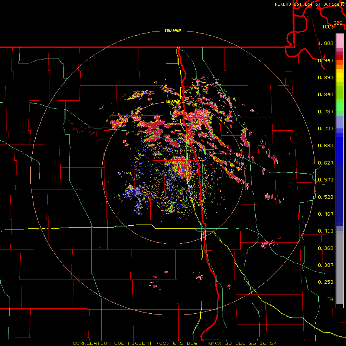Click the DCC product label

(x=338, y=23)
